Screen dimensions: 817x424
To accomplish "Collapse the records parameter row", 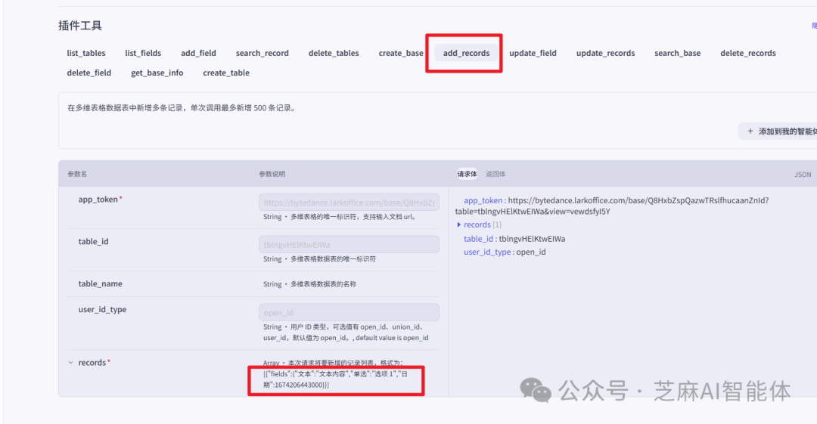I will (x=71, y=363).
